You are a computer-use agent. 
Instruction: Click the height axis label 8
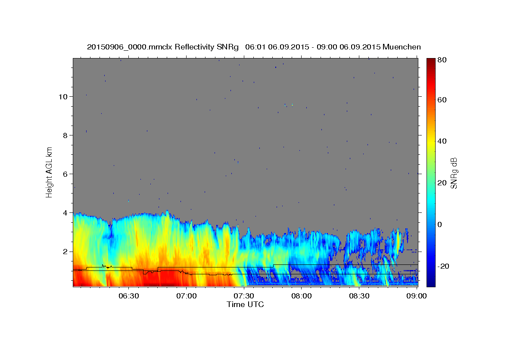[65, 135]
